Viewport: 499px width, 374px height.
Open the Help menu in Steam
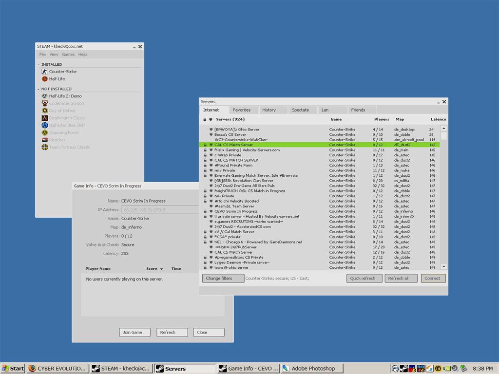[x=82, y=55]
